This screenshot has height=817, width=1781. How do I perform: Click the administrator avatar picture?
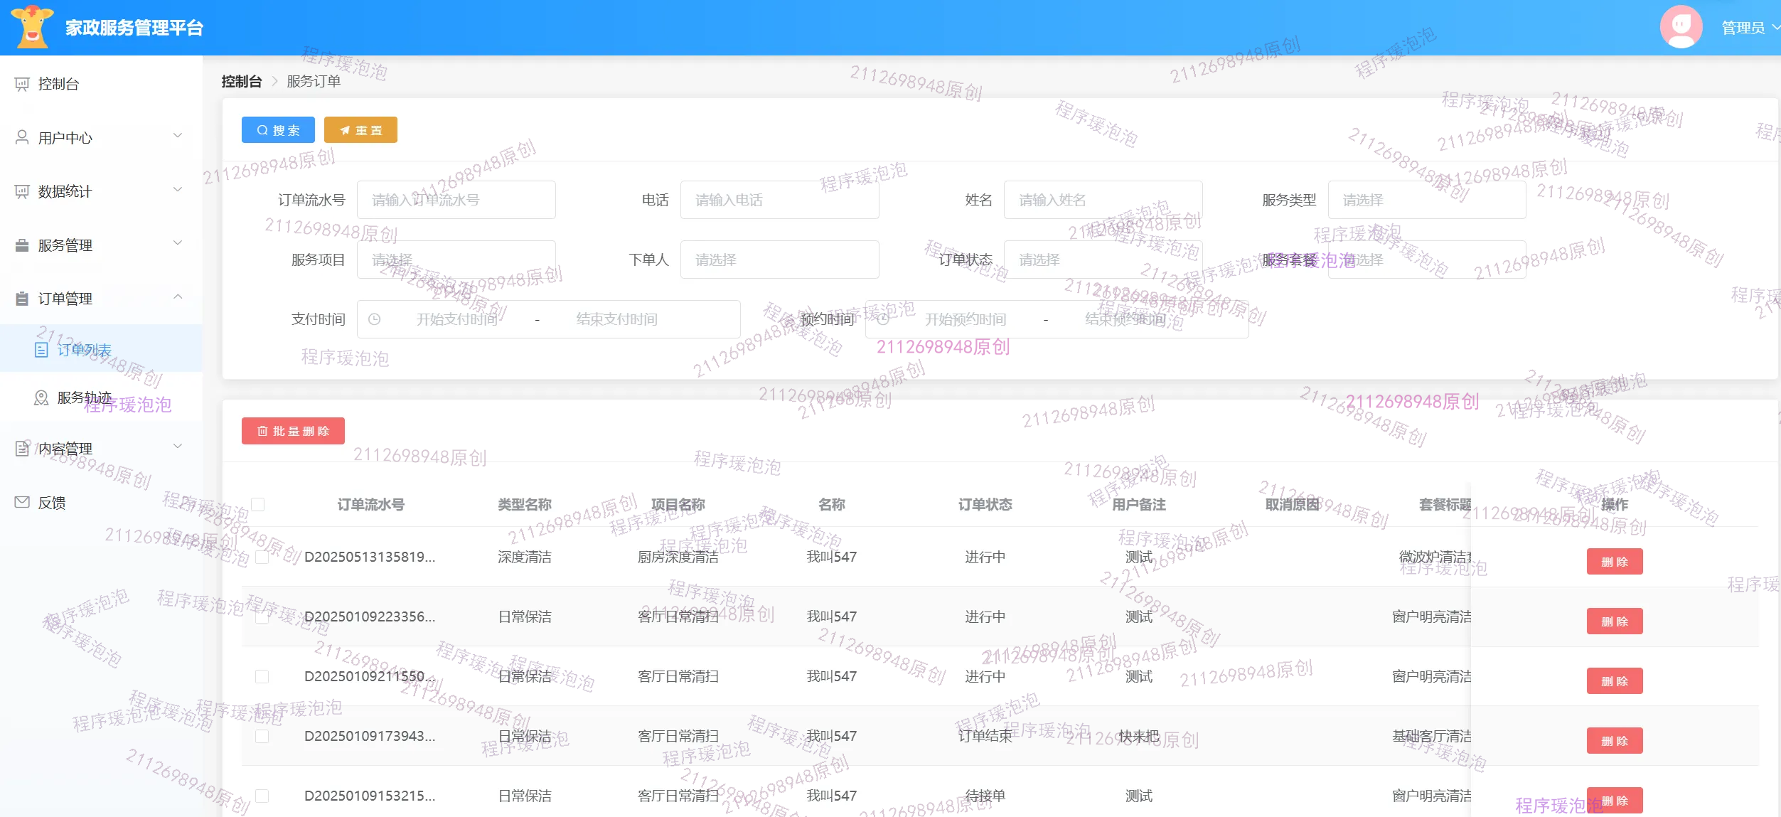pos(1681,26)
